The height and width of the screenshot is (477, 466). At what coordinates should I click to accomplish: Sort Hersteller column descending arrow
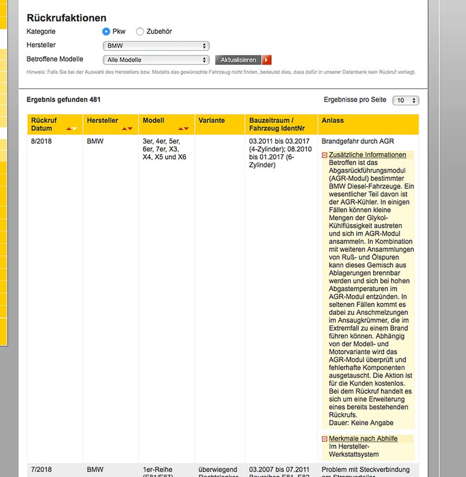[x=130, y=129]
